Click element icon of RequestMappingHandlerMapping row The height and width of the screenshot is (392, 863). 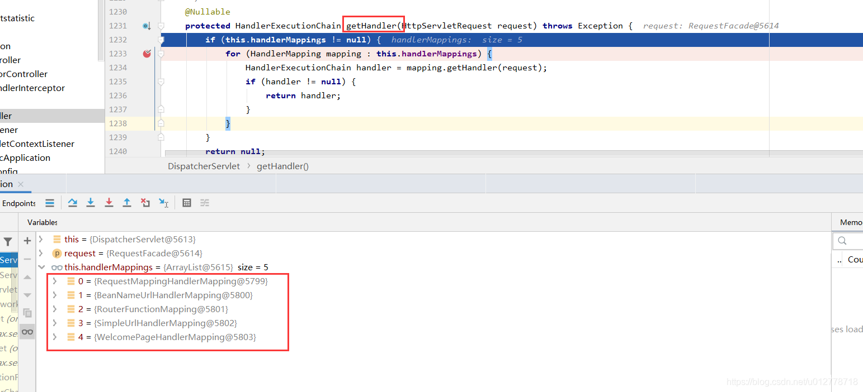pos(71,281)
